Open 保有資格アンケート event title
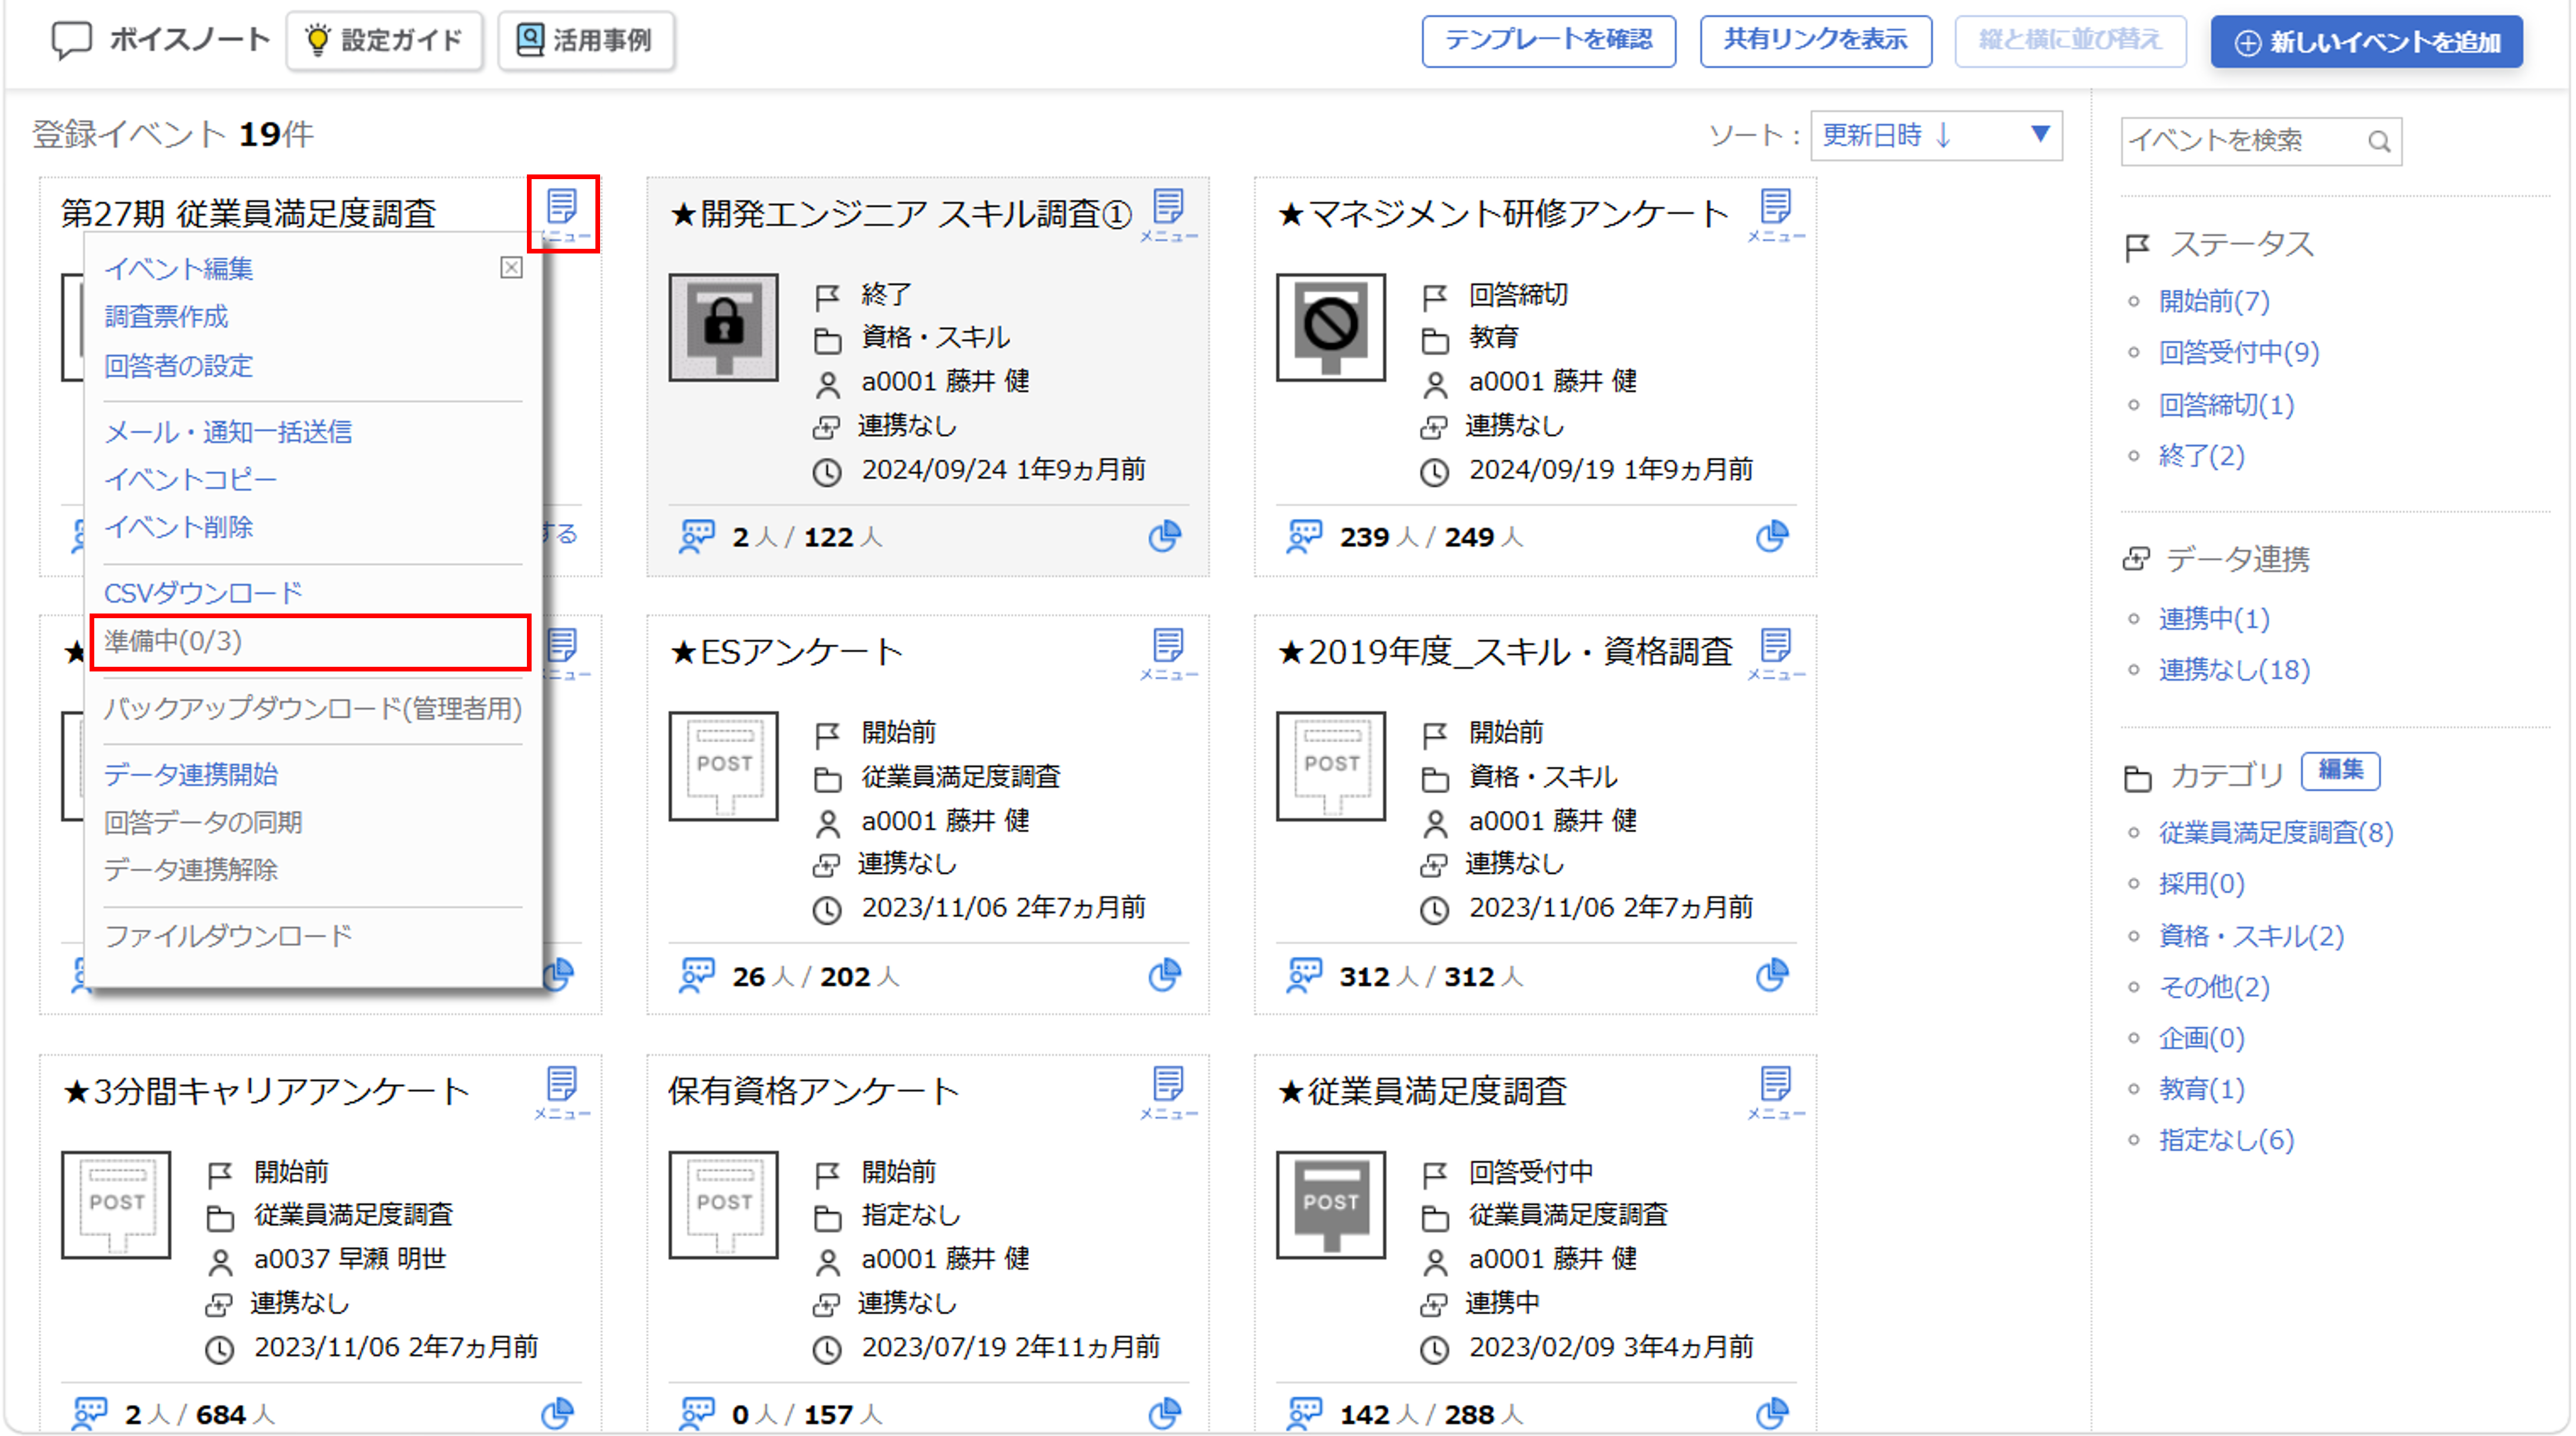The width and height of the screenshot is (2576, 1436). click(x=813, y=1092)
